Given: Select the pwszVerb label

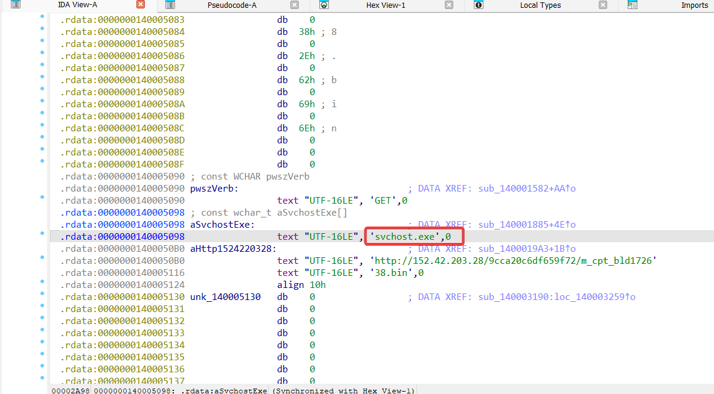Looking at the screenshot, I should pos(214,188).
